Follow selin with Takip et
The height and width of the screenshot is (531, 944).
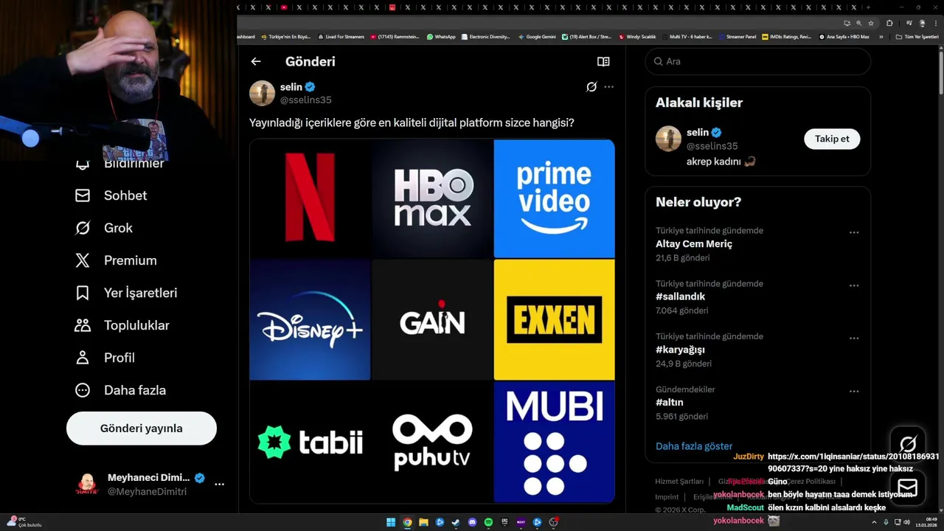click(832, 139)
